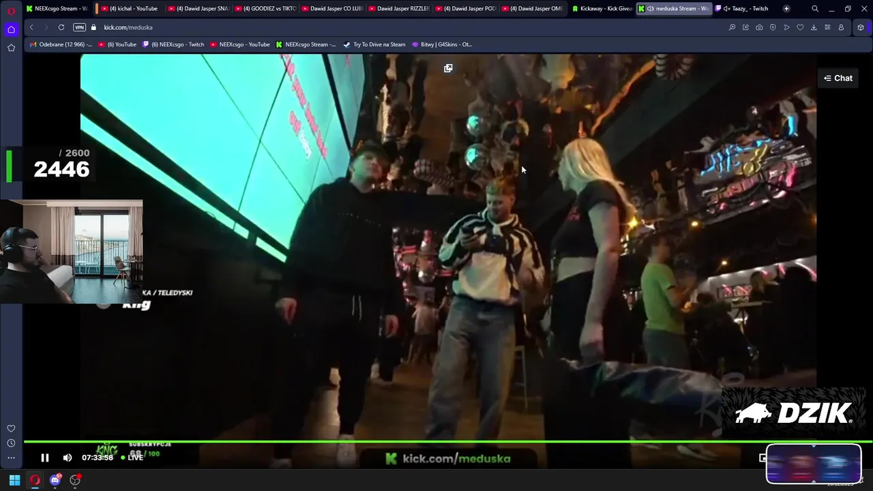The width and height of the screenshot is (873, 491).
Task: Switch to Kickaway - Kick Giveaway tab
Action: click(602, 9)
